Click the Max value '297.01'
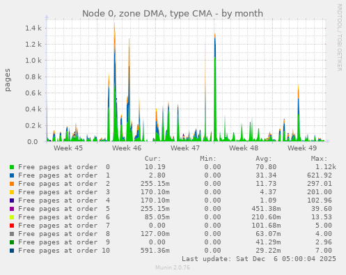The image size is (346, 275). pyautogui.click(x=320, y=184)
